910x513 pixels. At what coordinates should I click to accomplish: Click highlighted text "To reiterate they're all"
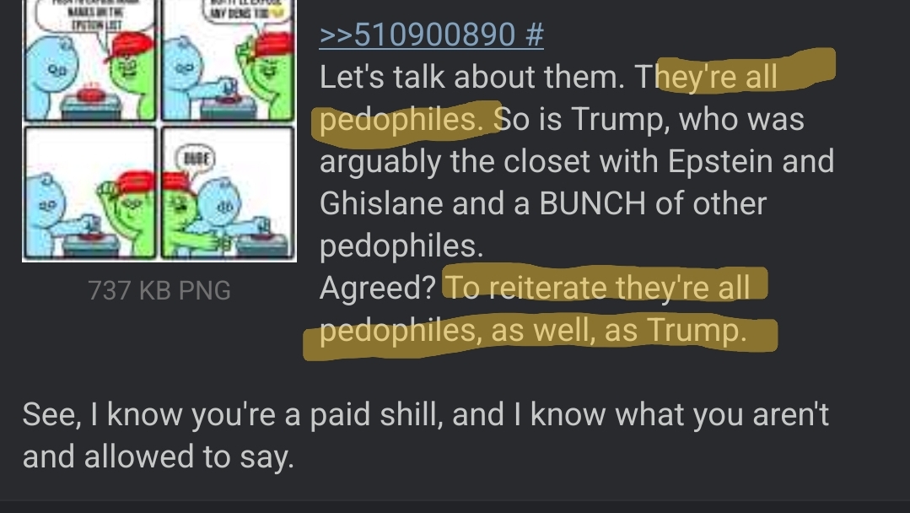pos(598,287)
